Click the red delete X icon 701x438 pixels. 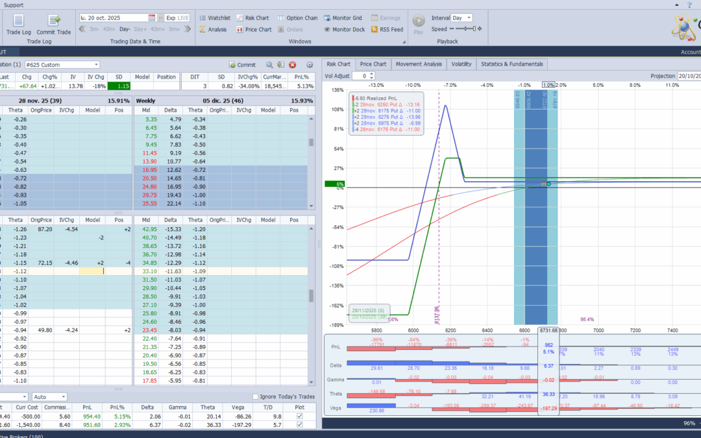pos(292,65)
